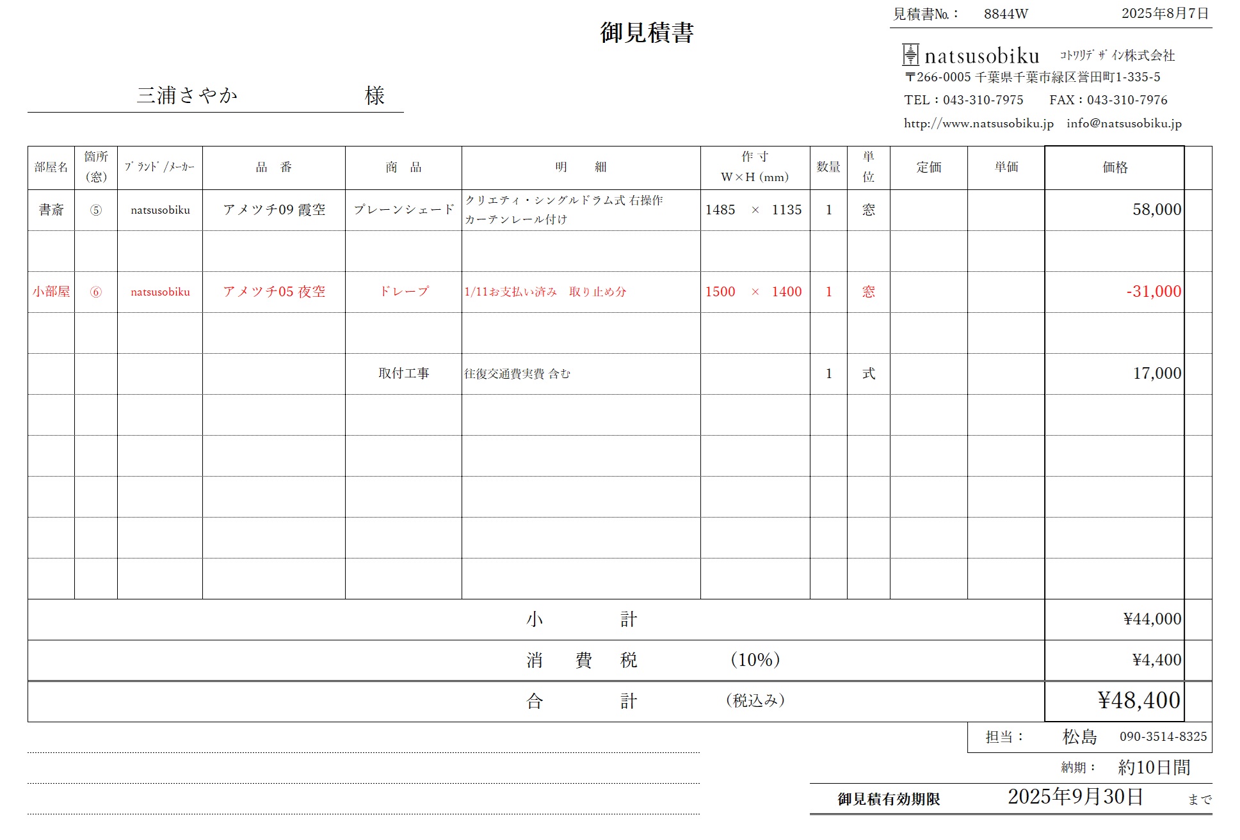Select the 式 unit cell
Image resolution: width=1240 pixels, height=840 pixels.
pos(868,374)
